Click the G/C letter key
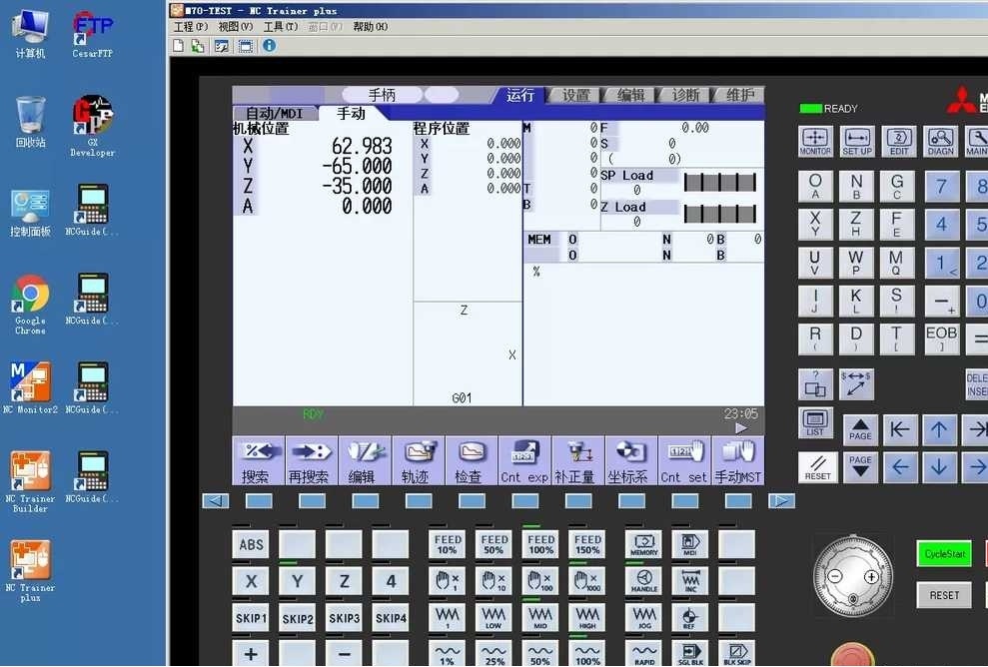This screenshot has width=988, height=667. point(897,186)
